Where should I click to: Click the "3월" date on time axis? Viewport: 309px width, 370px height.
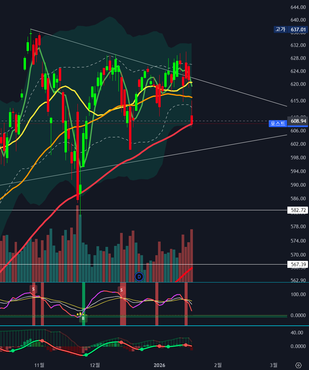273,365
